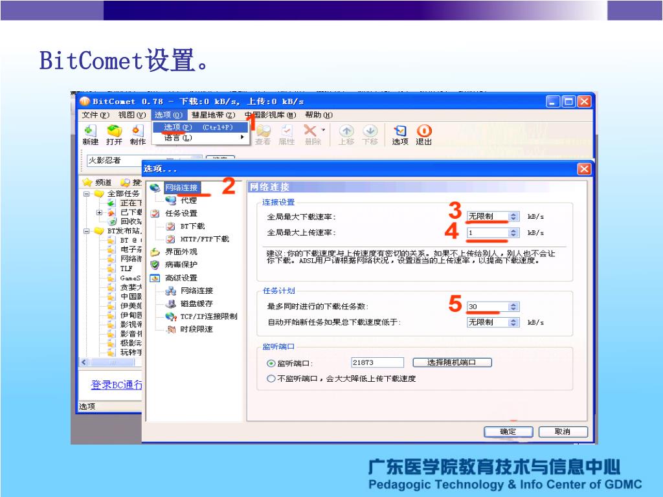The image size is (663, 497).
Task: Click the 监听端口 number field 21873
Action: [377, 362]
